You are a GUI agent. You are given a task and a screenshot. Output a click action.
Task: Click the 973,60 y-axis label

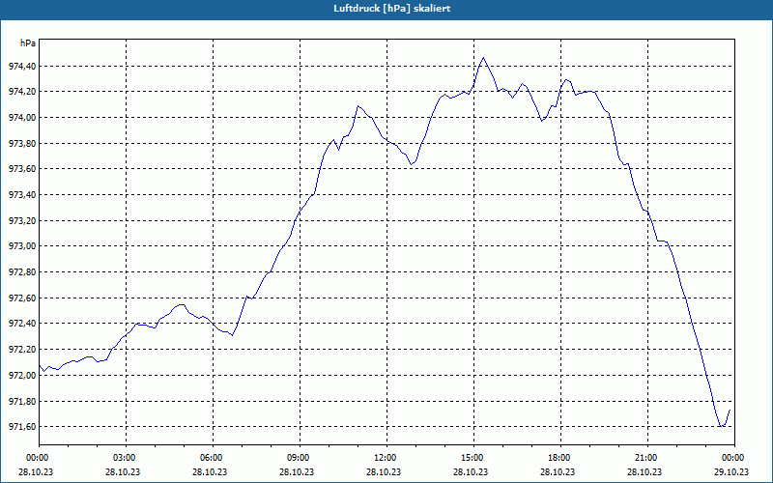pos(22,169)
